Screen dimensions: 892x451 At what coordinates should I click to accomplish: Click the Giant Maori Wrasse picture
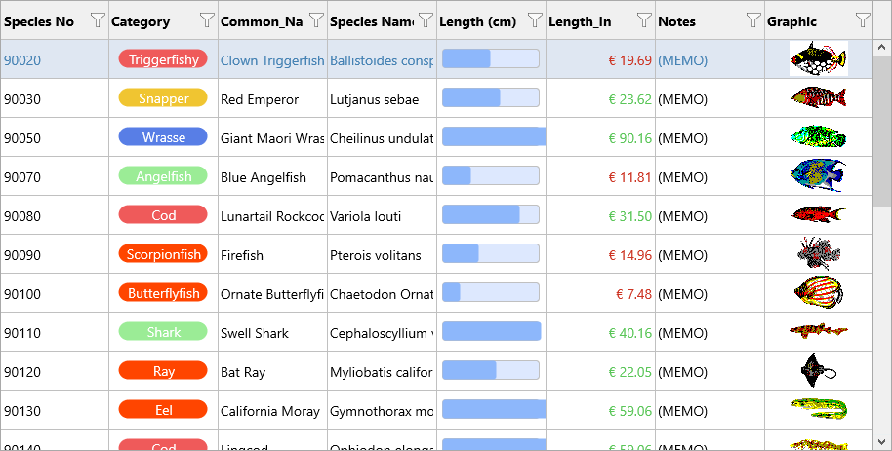[819, 136]
